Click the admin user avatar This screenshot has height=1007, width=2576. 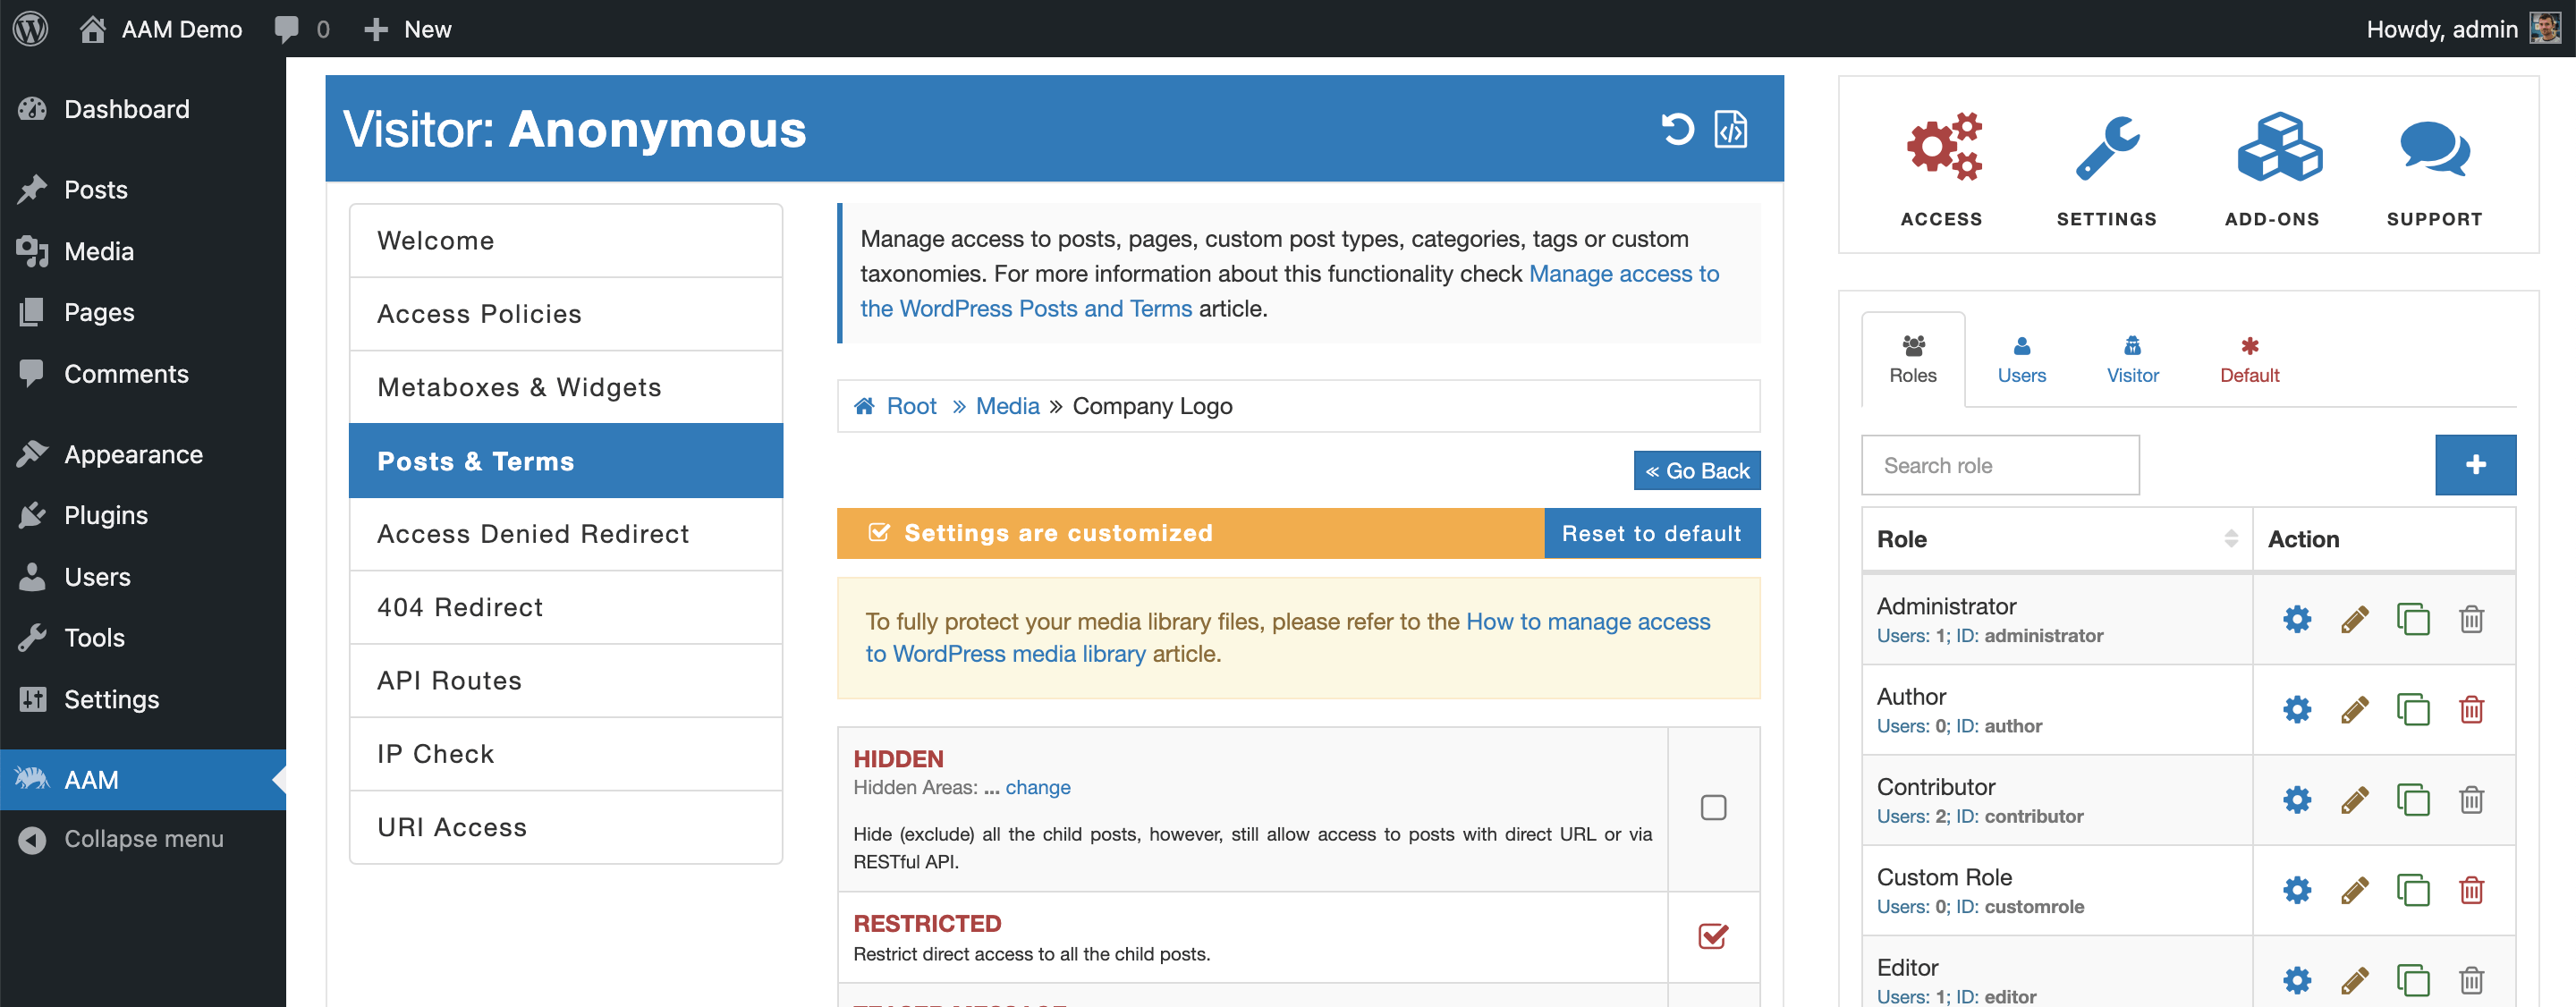2545,28
